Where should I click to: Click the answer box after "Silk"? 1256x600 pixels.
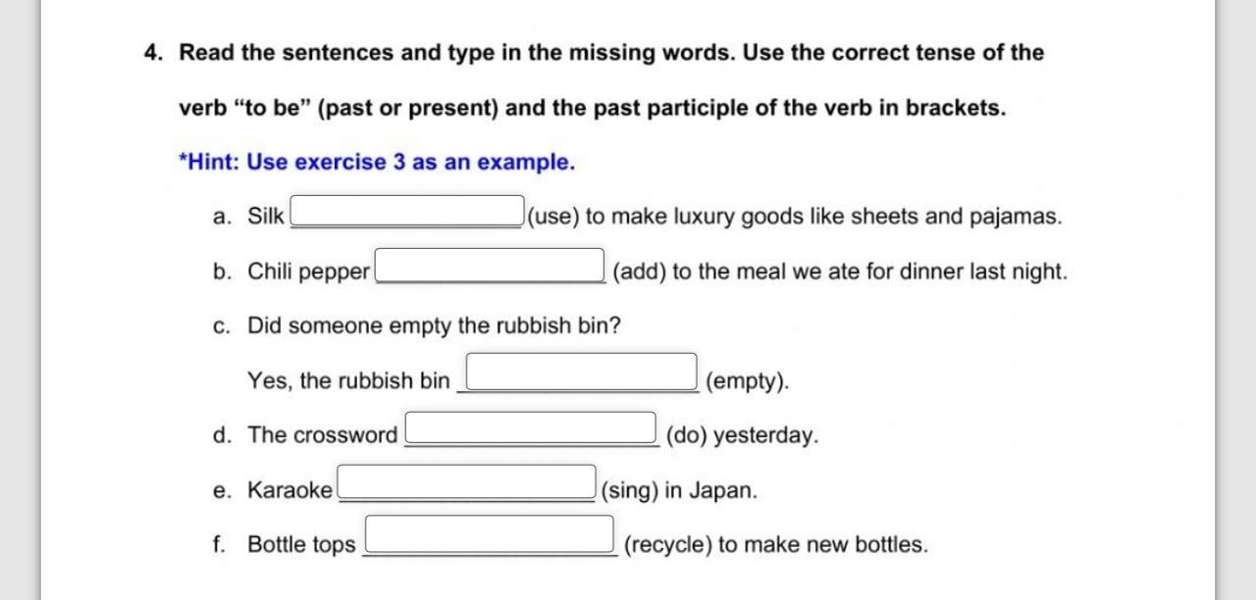click(406, 212)
